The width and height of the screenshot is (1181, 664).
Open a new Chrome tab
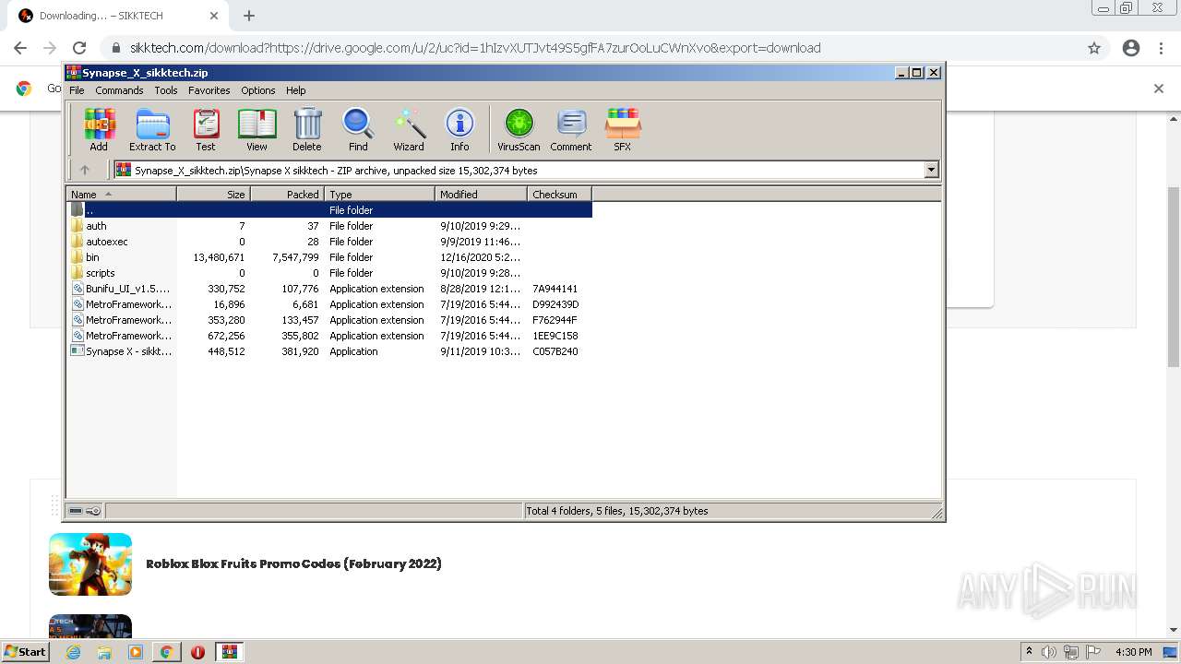[249, 16]
